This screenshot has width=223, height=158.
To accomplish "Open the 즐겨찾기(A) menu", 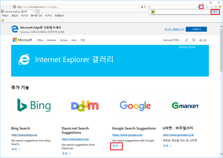I will tap(36, 16).
